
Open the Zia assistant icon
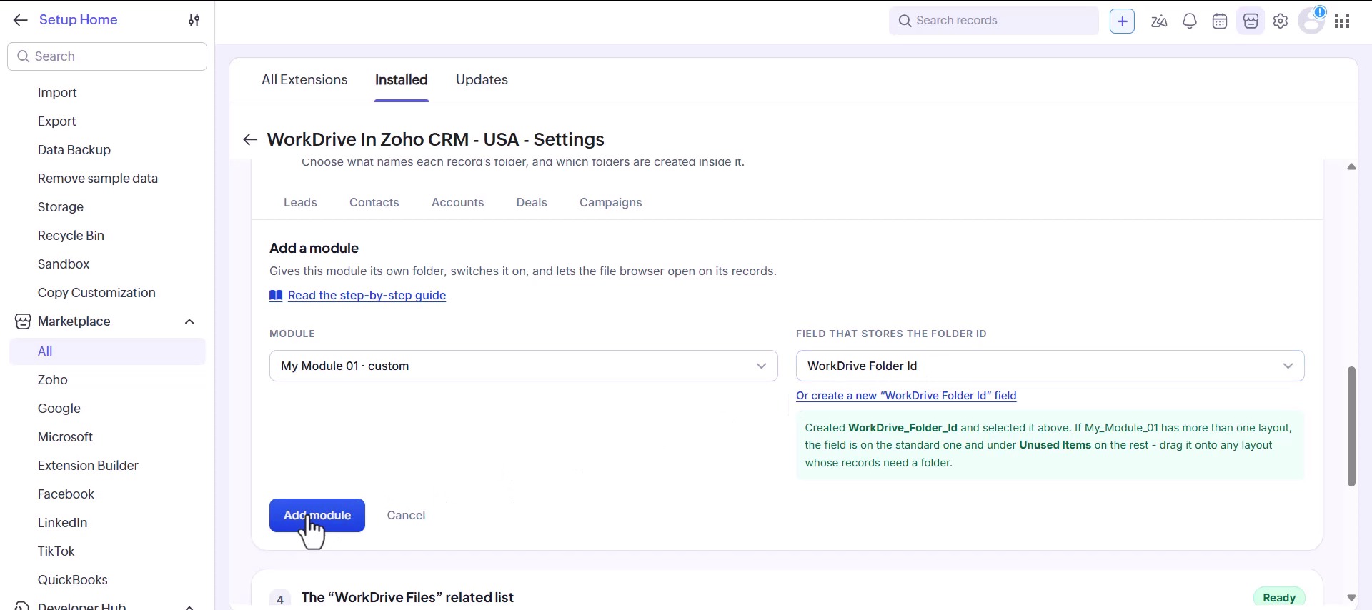(x=1159, y=21)
